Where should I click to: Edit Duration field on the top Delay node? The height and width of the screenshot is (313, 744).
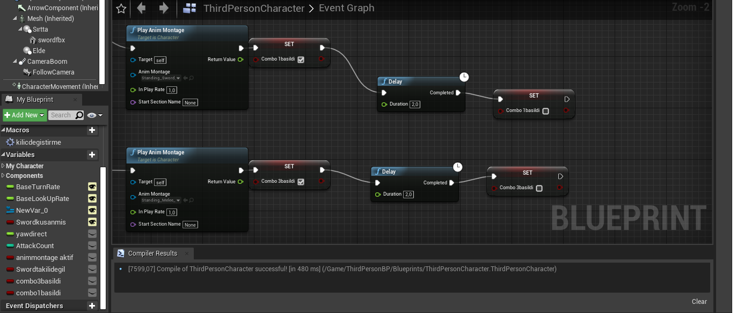[x=415, y=105]
